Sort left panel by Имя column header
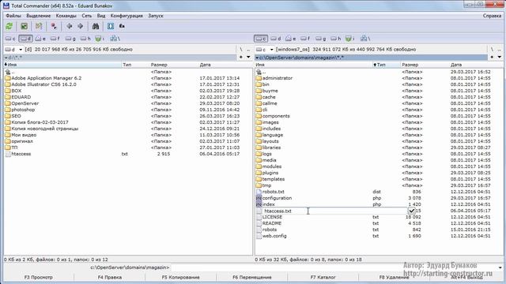The width and height of the screenshot is (506, 284). coord(62,65)
